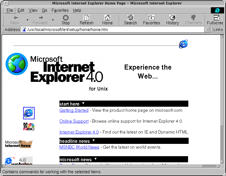Click the 'start here' header text

(69, 104)
